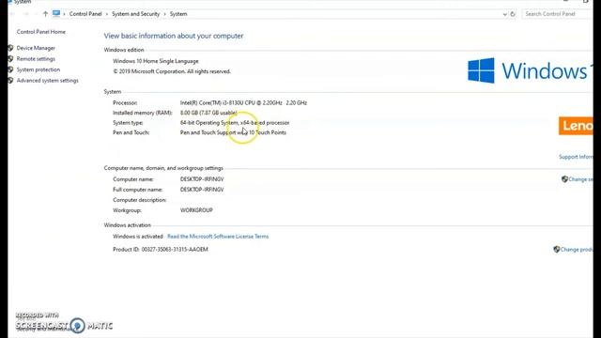Open Advanced system settings link
Image resolution: width=601 pixels, height=338 pixels.
click(x=48, y=81)
